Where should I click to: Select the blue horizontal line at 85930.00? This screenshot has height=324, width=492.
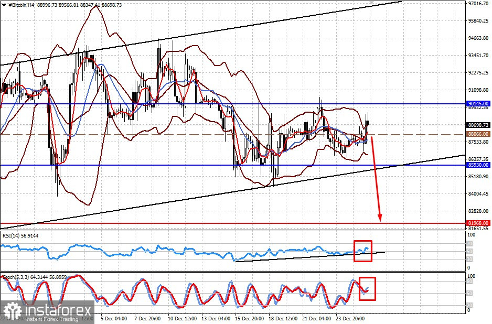tap(232, 165)
